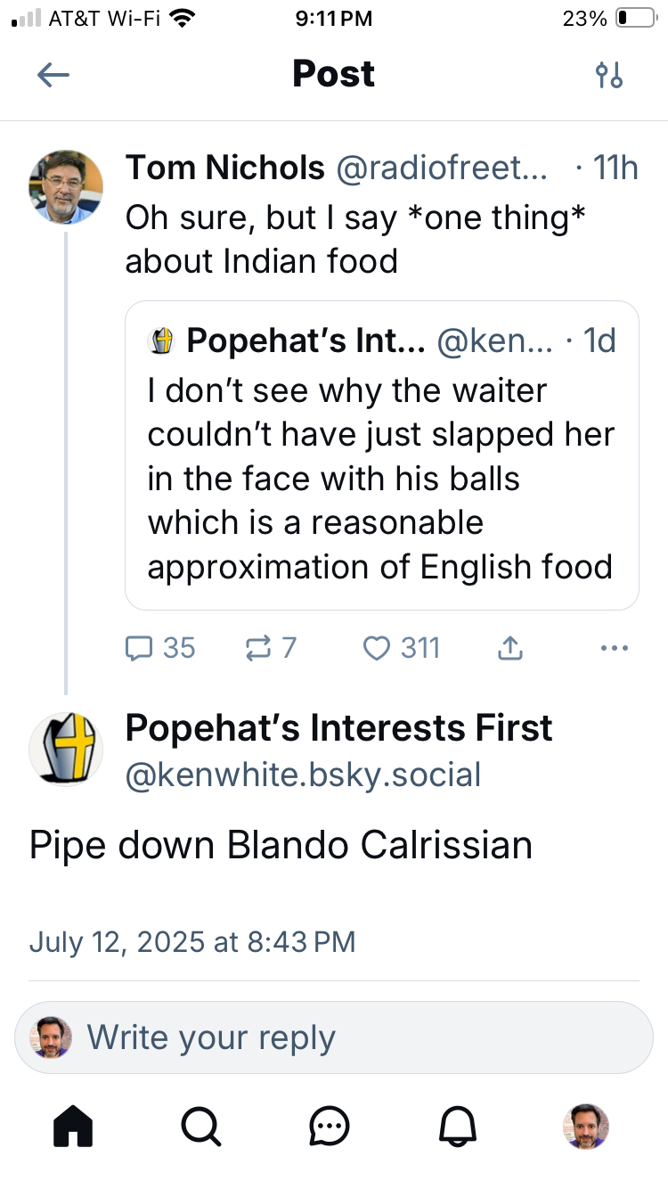668x1189 pixels.
Task: Reply to Tom Nichols' post
Action: pos(160,648)
